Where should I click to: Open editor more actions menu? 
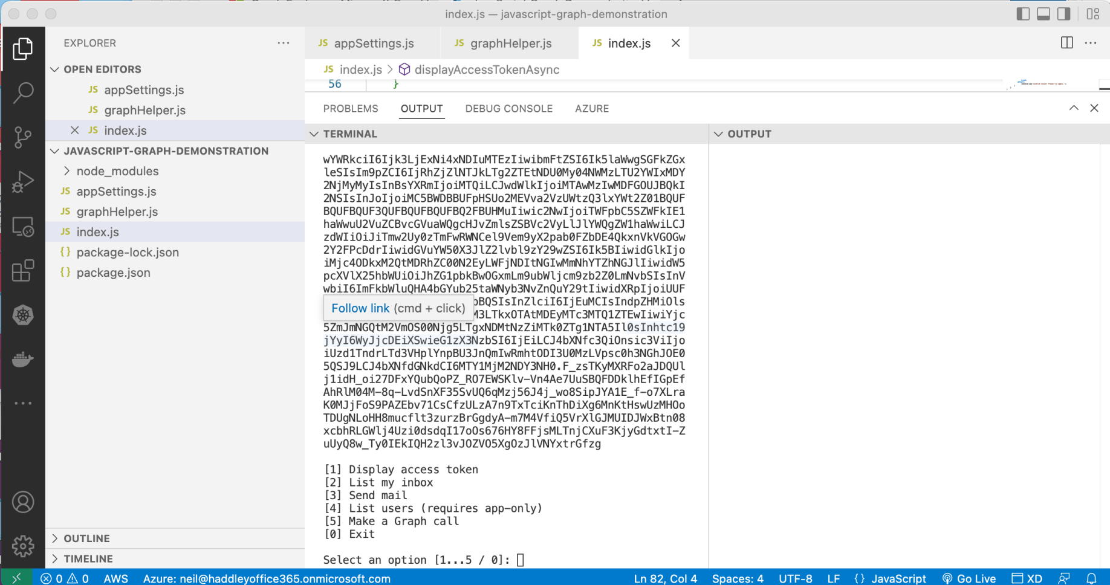pos(1091,43)
